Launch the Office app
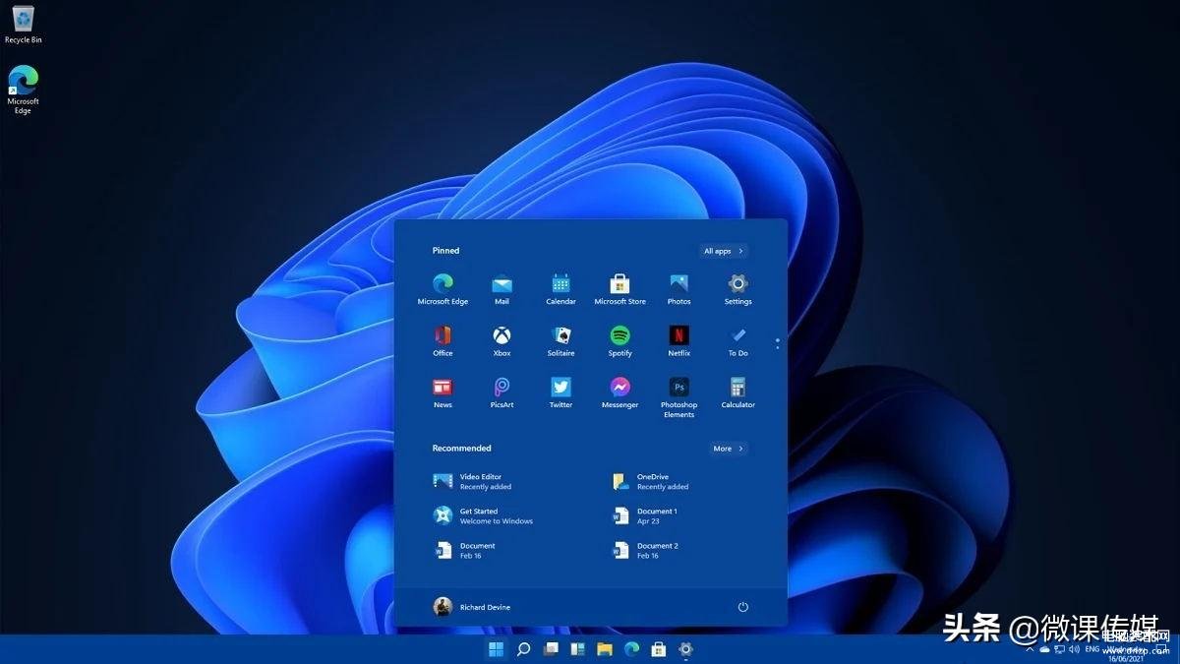 [x=442, y=340]
